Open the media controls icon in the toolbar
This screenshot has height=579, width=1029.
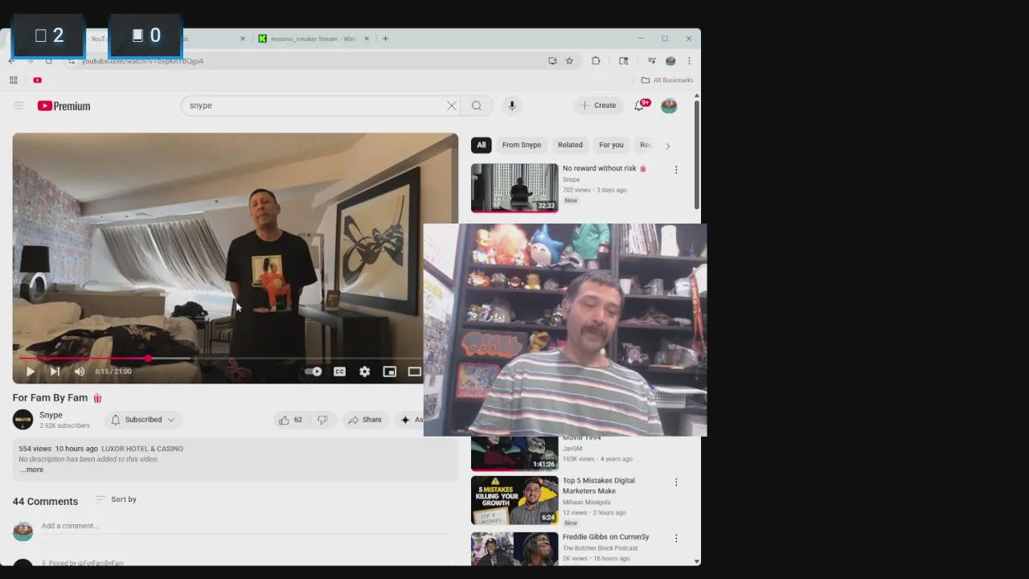(x=651, y=61)
